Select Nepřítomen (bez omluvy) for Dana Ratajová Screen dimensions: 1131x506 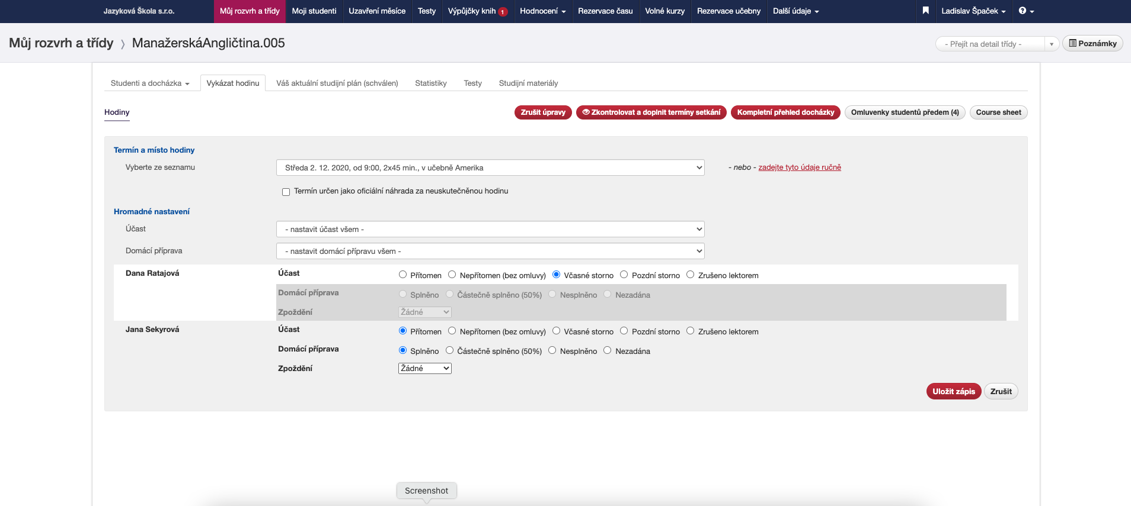click(452, 275)
